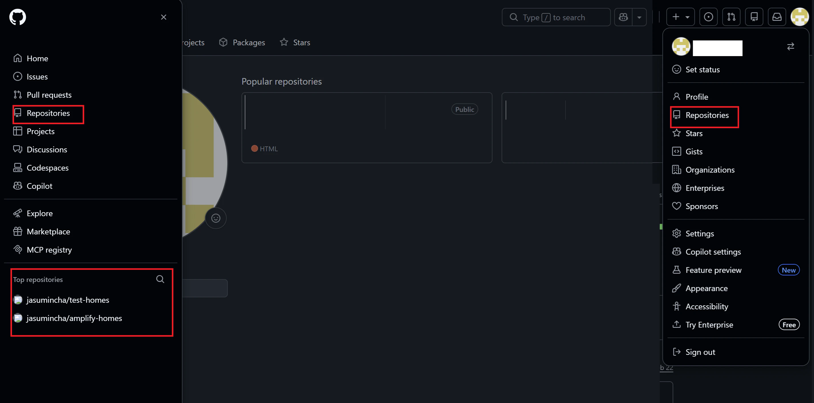
Task: Open pull requests icon in top bar
Action: [x=731, y=17]
